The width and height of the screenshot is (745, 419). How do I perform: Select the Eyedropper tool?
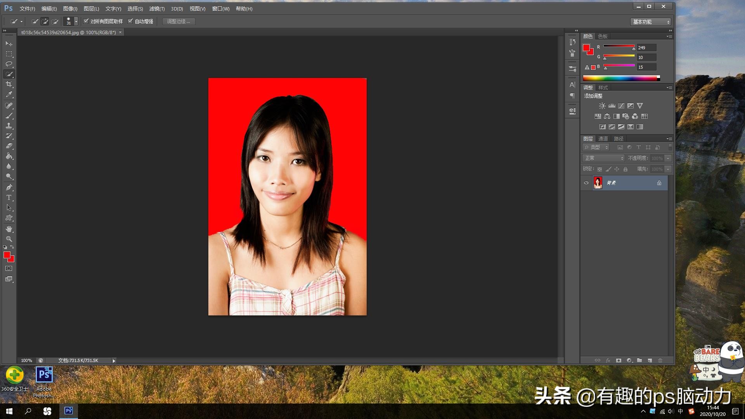[x=9, y=94]
